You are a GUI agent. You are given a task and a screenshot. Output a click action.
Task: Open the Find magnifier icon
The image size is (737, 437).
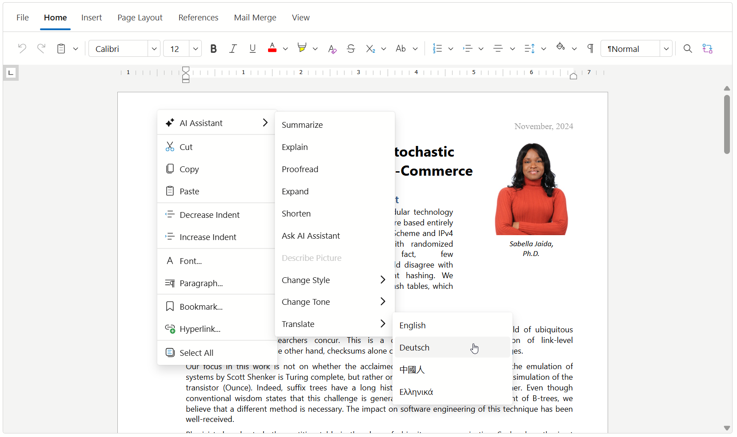(x=687, y=48)
